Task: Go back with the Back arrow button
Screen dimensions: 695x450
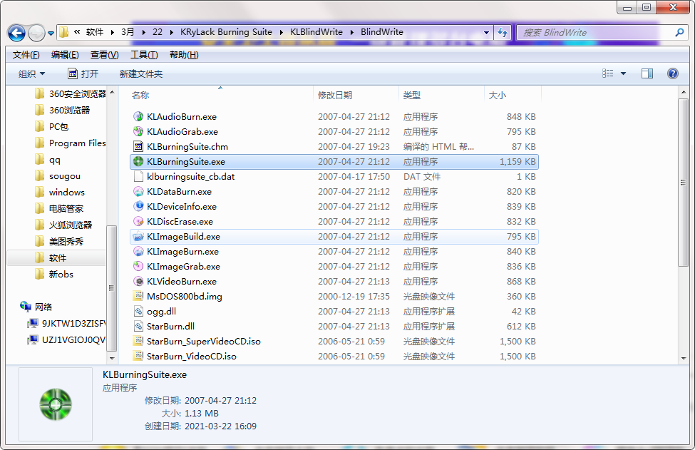Action: click(16, 33)
